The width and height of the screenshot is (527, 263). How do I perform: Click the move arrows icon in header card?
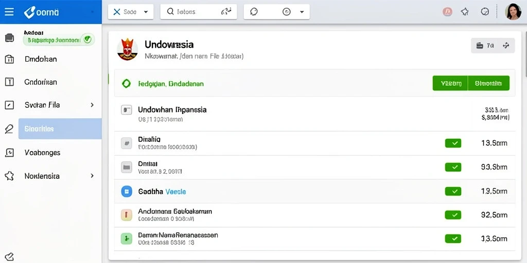pos(506,46)
